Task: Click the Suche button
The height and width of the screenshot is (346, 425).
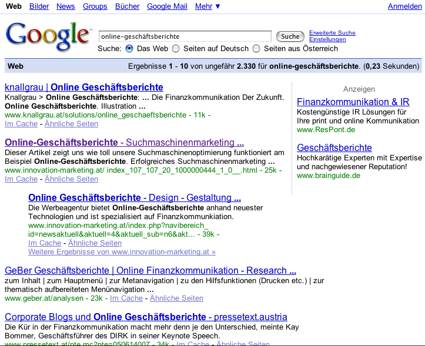Action: (x=290, y=36)
